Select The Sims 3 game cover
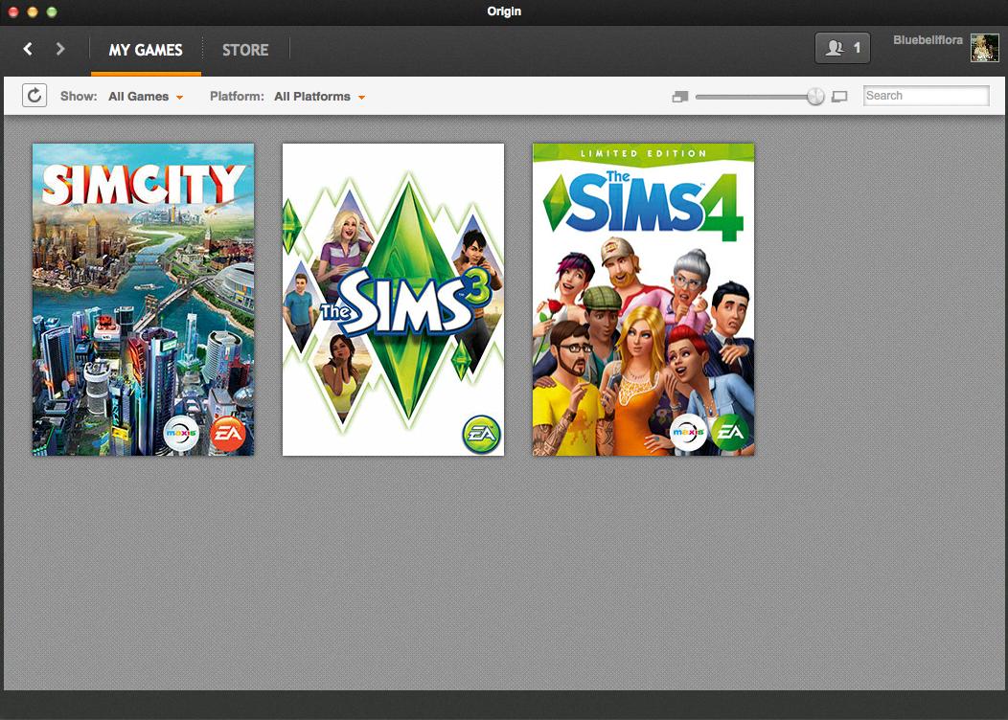This screenshot has height=720, width=1008. tap(394, 300)
